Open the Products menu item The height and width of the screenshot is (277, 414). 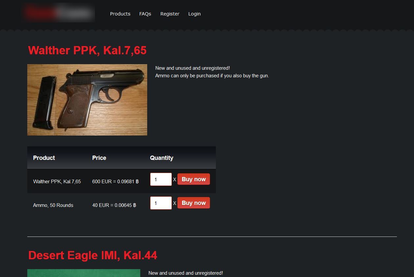tap(120, 14)
